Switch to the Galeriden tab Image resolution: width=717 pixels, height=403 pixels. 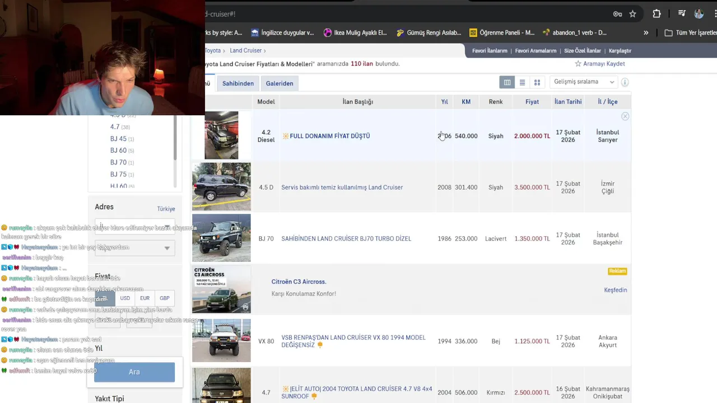click(280, 83)
